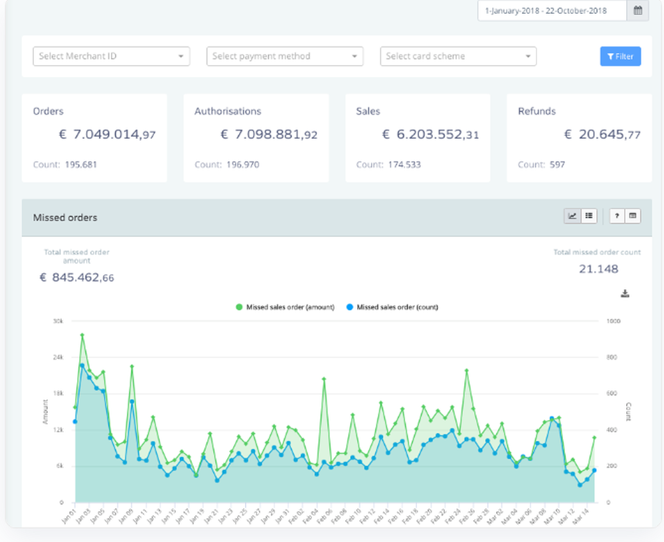The height and width of the screenshot is (542, 664).
Task: Click the table icon beside the help button
Action: point(633,216)
